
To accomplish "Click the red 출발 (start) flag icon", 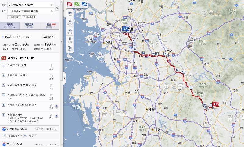I will 70,4.
